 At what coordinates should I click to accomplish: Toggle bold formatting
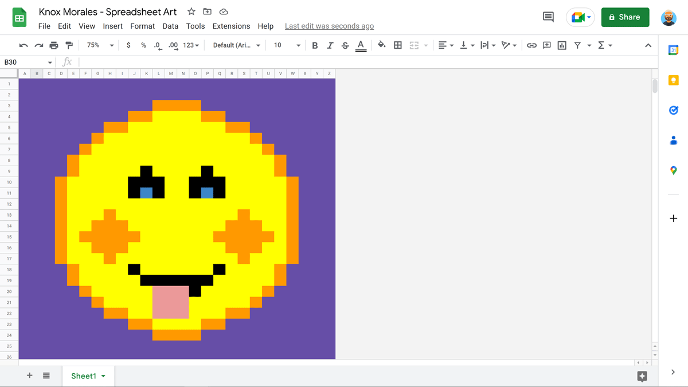pos(315,45)
